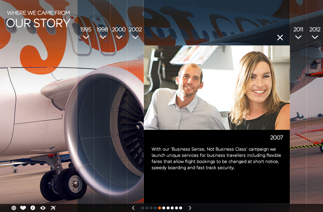The height and width of the screenshot is (212, 323).
Task: Expand the 2012 timeline chevron
Action: 315,37
